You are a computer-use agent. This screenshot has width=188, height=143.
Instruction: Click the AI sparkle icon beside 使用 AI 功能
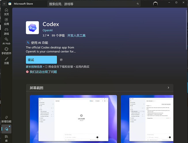[x=28, y=43]
